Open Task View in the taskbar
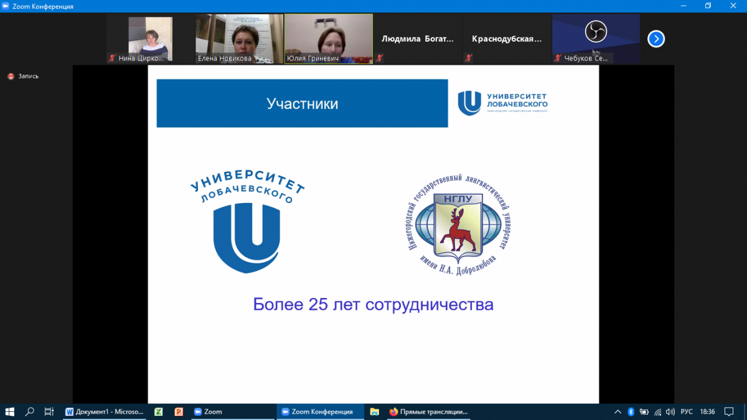747x420 pixels. [49, 411]
